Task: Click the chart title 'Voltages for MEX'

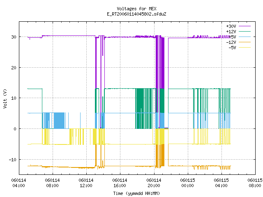Action: click(136, 9)
